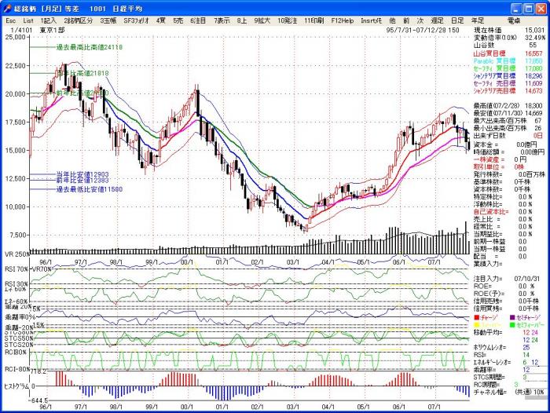550x413 pixels.
Task: Open the 4買 (buy) menu command
Action: (x=160, y=19)
